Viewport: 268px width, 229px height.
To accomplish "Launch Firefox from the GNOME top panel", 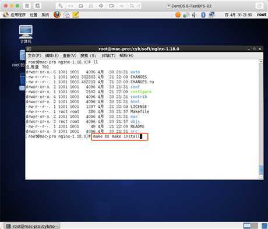I will (x=57, y=15).
